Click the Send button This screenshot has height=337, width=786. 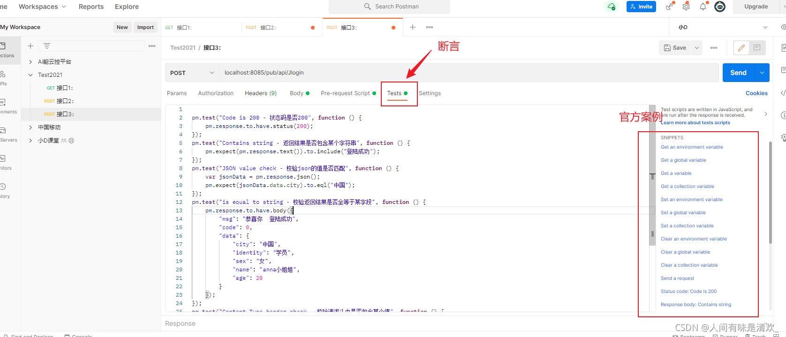(738, 73)
